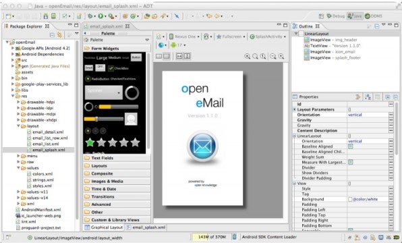
Task: Click the toggle width fill layout icon
Action: pyautogui.click(x=179, y=56)
